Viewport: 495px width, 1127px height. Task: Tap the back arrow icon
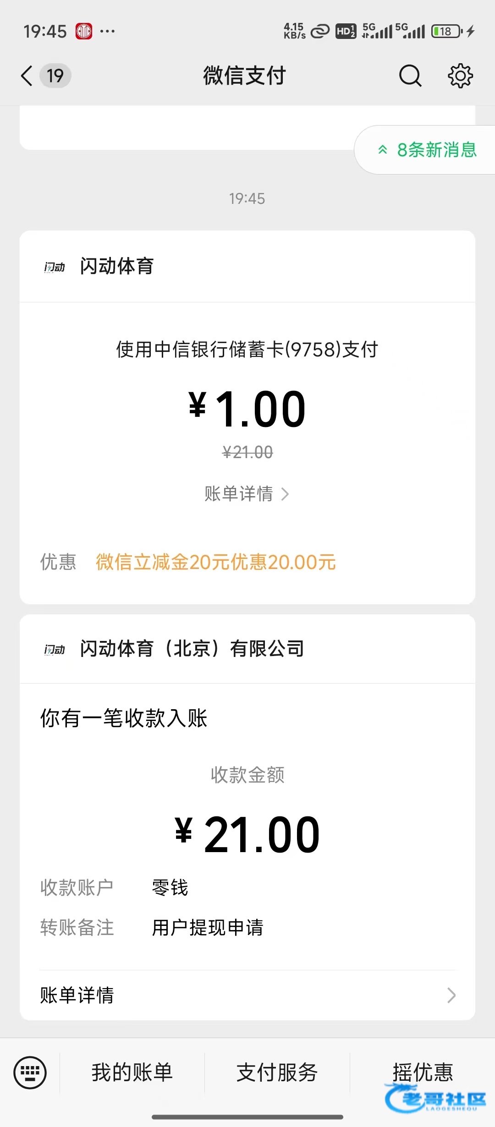[27, 76]
